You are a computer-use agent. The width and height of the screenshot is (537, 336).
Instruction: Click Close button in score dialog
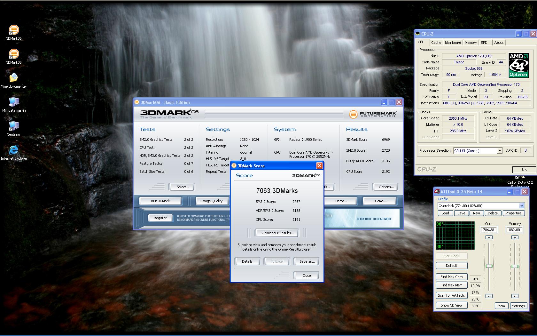(306, 276)
